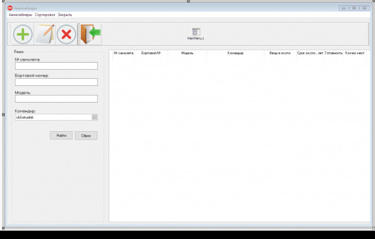The width and height of the screenshot is (375, 239).
Task: Click the Закрыть menu item
Action: [65, 15]
